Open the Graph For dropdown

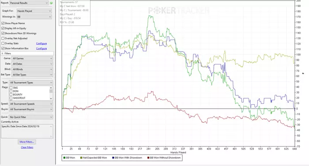34,11
